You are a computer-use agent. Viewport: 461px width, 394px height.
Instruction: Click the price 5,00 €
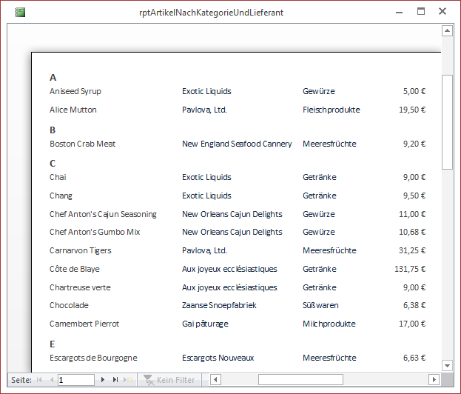click(414, 91)
